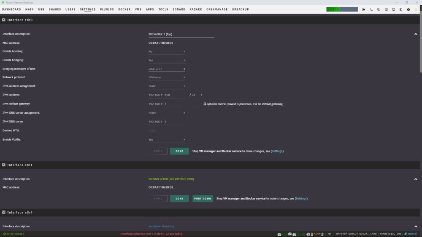Open the Apps tab
Viewport: 422px width, 237px height.
click(x=150, y=9)
